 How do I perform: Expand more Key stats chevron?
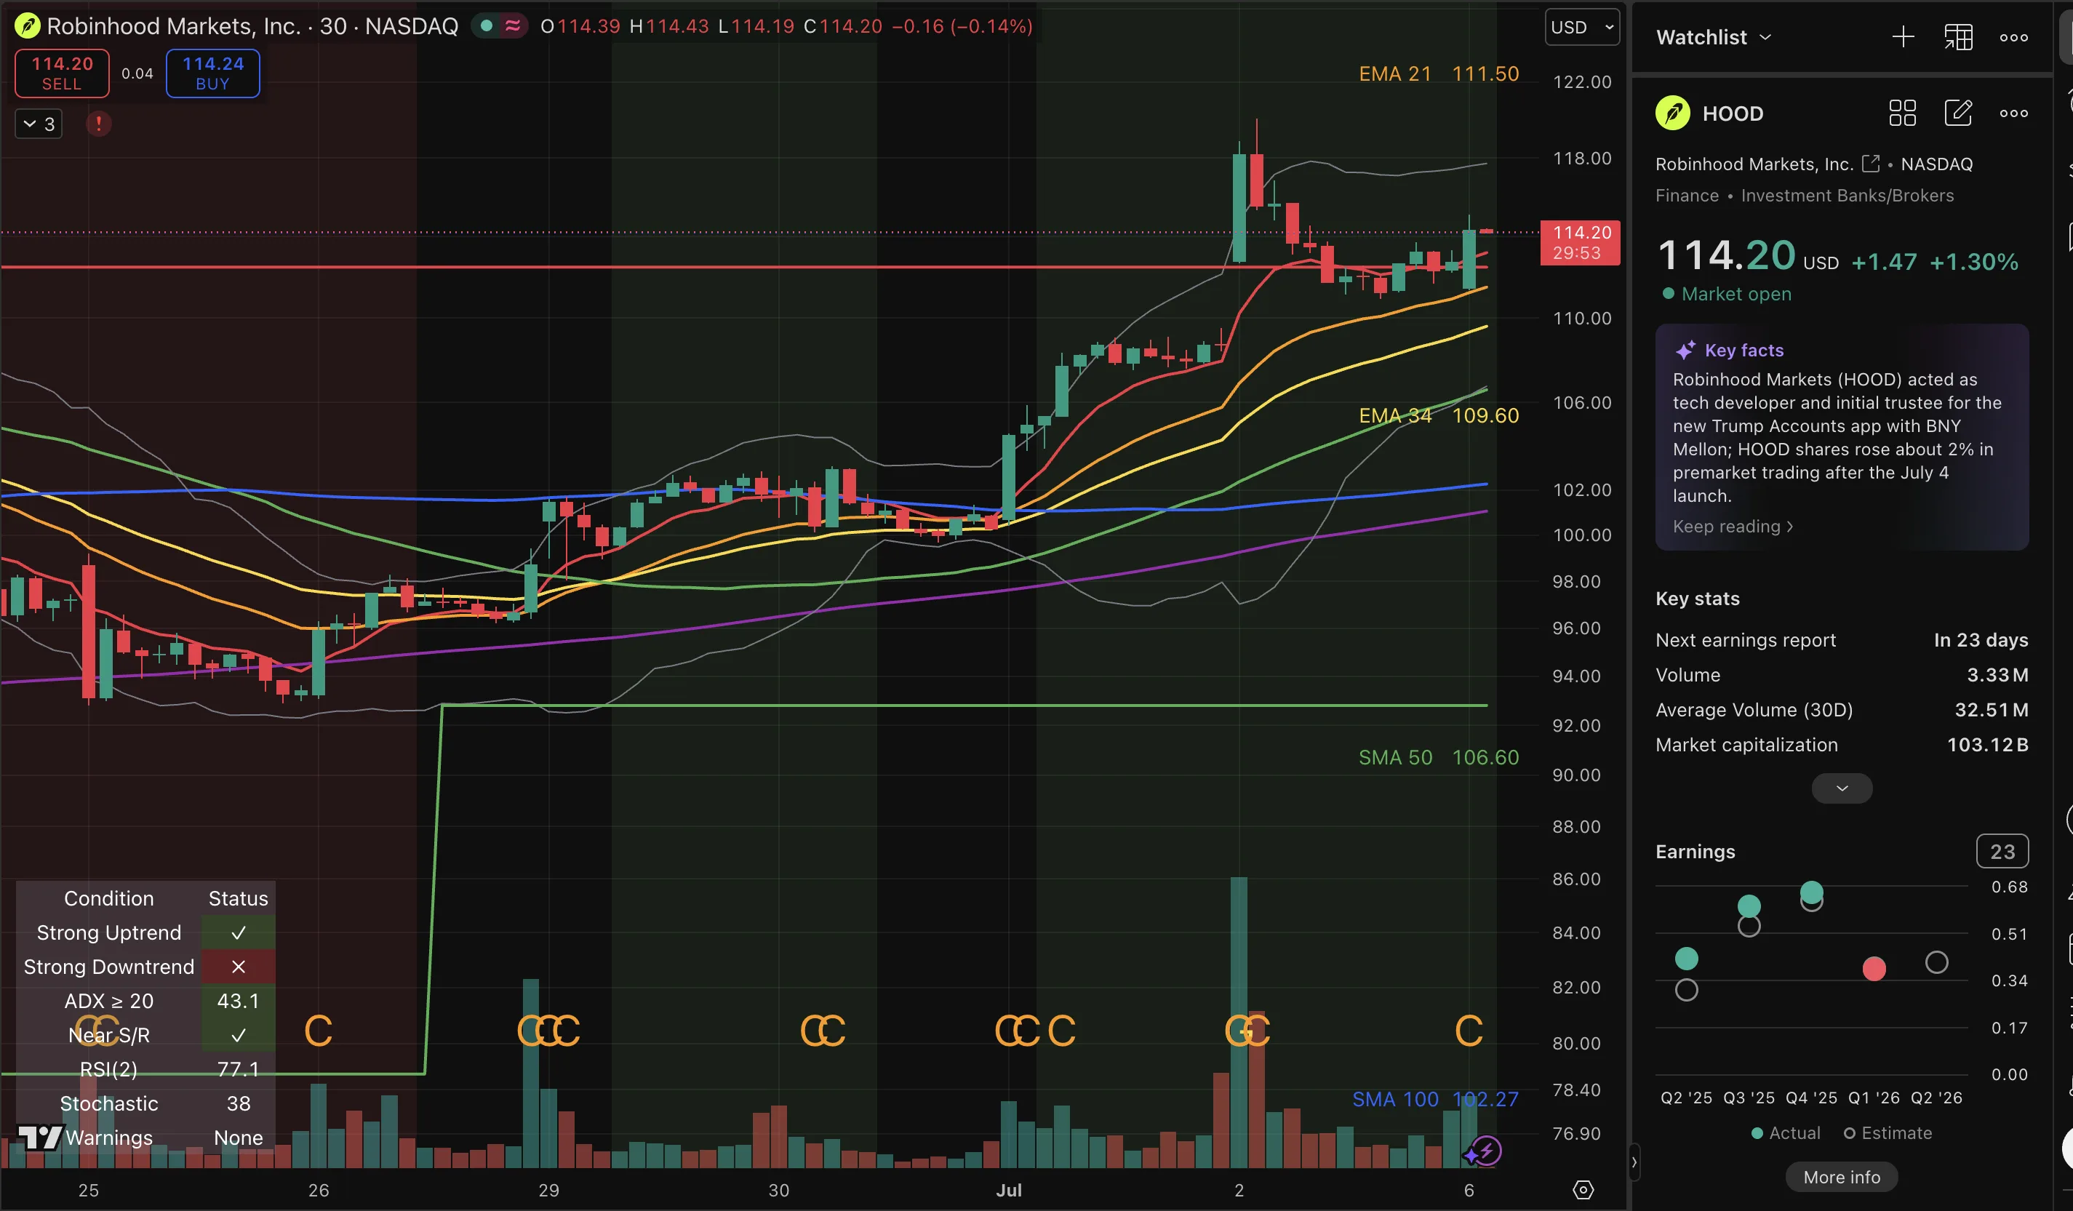1842,788
